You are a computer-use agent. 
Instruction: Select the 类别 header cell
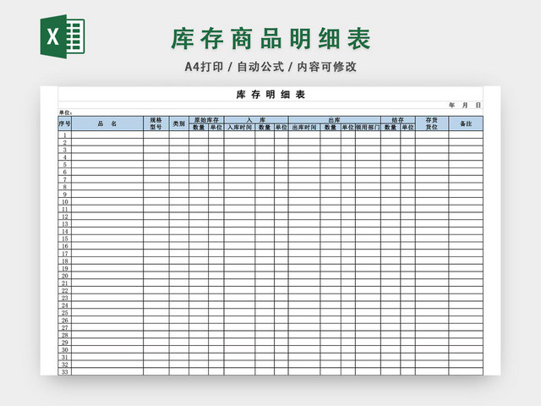[x=178, y=123]
